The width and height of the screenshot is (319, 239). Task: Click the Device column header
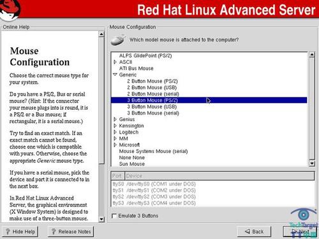tap(219, 176)
